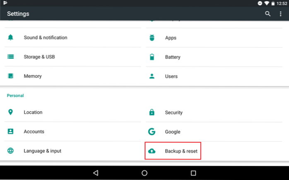Tap the Users person icon
This screenshot has width=289, height=180.
pyautogui.click(x=152, y=76)
